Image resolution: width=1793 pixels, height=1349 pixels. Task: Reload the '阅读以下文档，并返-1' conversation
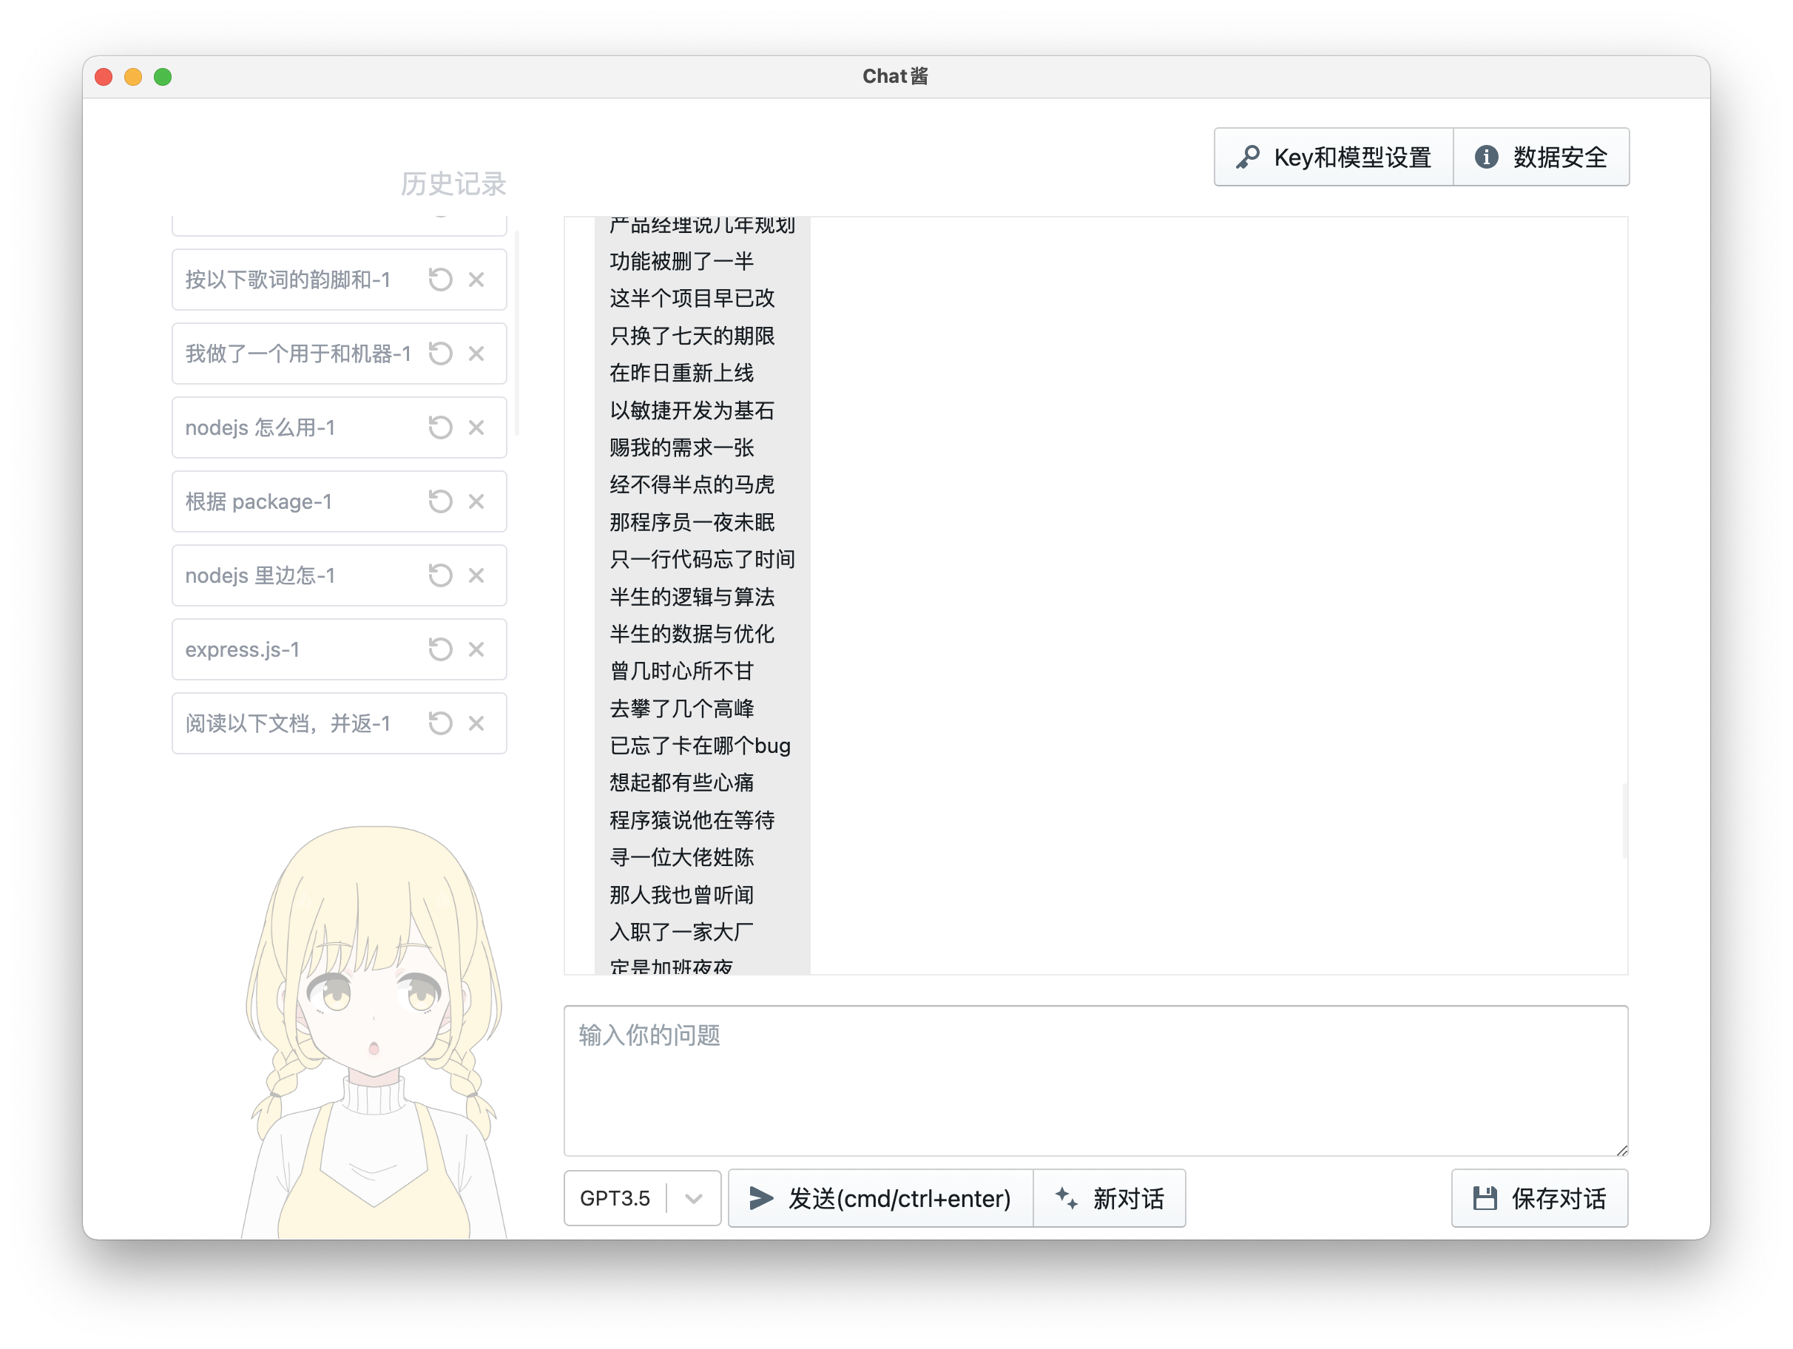pos(440,723)
